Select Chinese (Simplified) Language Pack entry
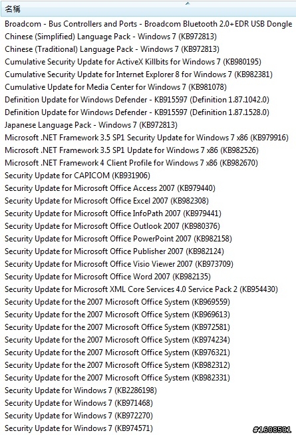 (x=110, y=37)
